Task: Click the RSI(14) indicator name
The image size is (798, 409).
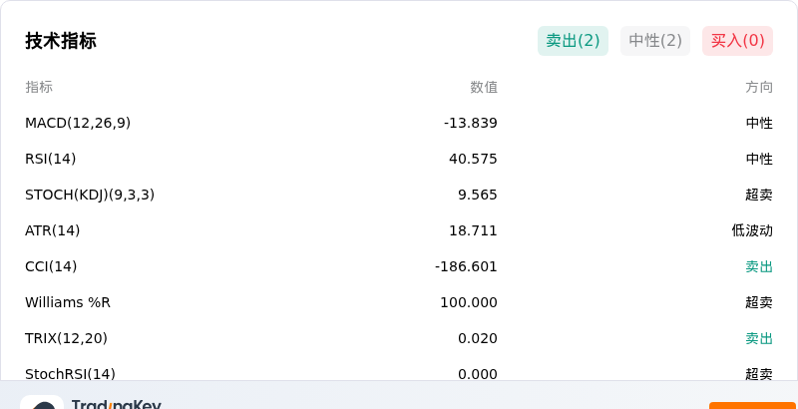Action: click(51, 160)
